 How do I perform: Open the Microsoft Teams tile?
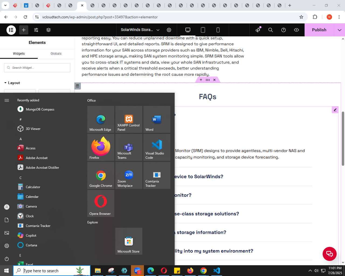pyautogui.click(x=129, y=147)
